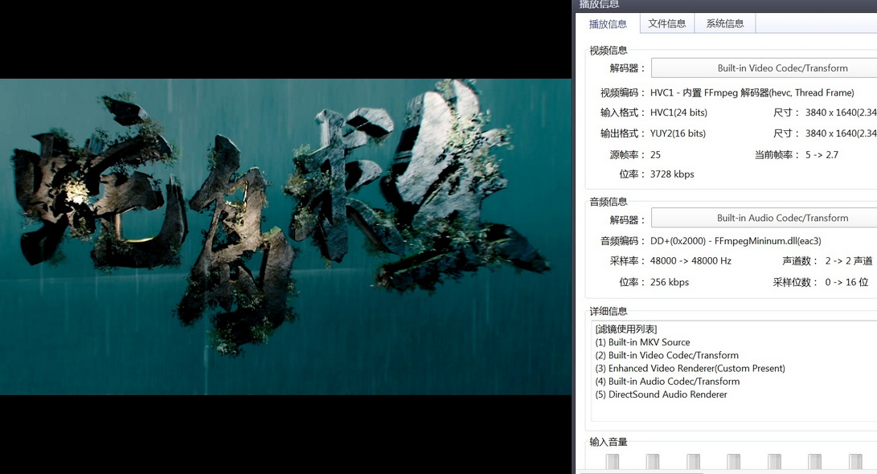Select Enhanced Video Renderer(Custom Present) entry

pyautogui.click(x=690, y=368)
